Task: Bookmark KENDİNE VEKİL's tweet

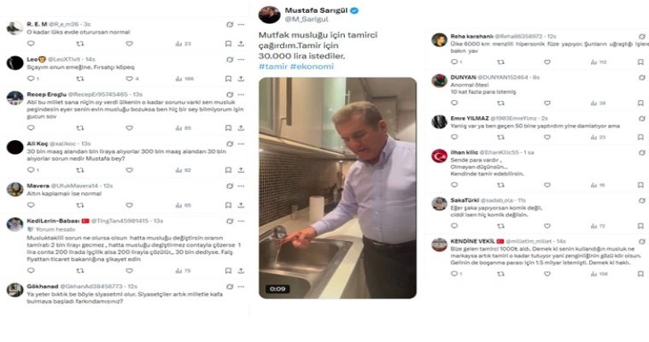Action: 640,274
